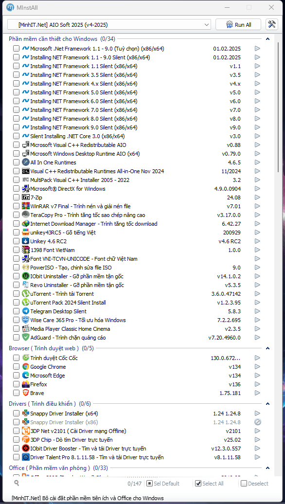
Task: Click version 01.02.2025 of .Net Framework (Tuỳ chọn)
Action: (227, 49)
